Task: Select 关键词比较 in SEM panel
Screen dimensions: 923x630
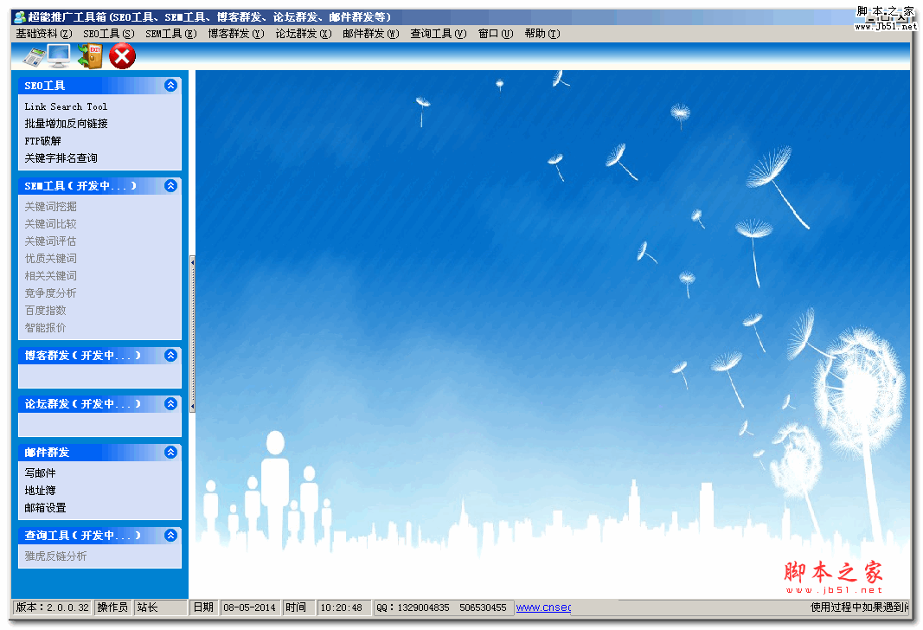Action: pos(51,224)
